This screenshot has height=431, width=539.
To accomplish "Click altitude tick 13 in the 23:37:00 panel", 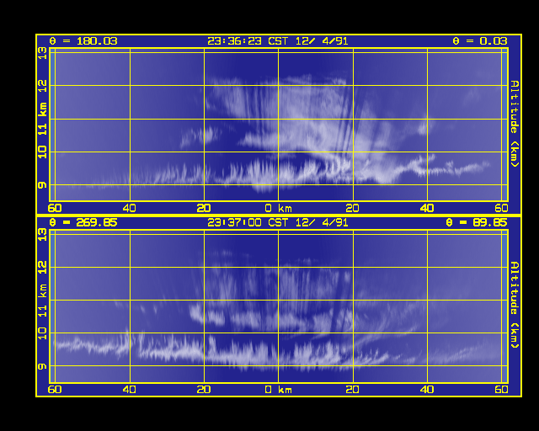I will click(42, 235).
